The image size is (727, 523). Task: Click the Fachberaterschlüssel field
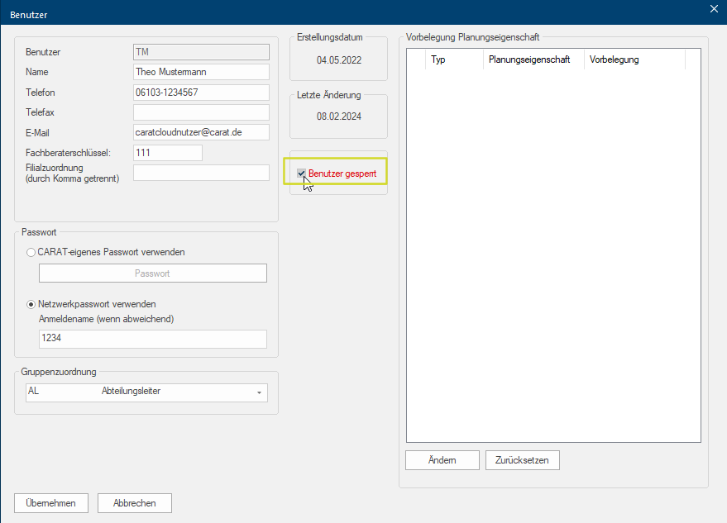pos(167,153)
